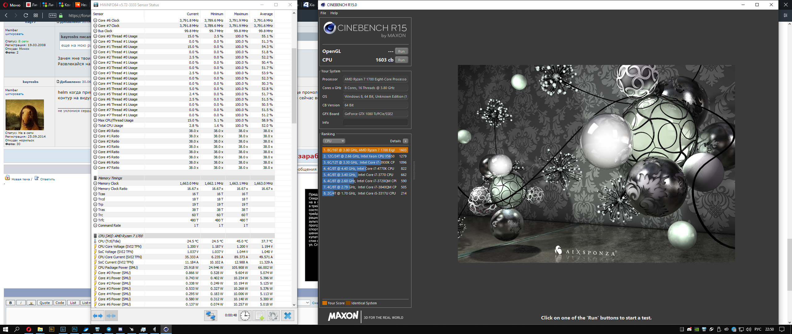Expand ranking Details arrow button
The height and width of the screenshot is (334, 792).
coord(405,141)
